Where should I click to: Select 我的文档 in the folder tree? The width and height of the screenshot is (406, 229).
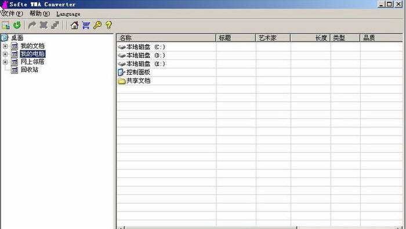[x=32, y=46]
